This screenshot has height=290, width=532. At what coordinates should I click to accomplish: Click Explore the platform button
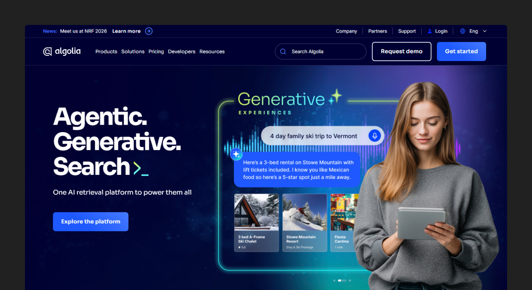(x=90, y=221)
